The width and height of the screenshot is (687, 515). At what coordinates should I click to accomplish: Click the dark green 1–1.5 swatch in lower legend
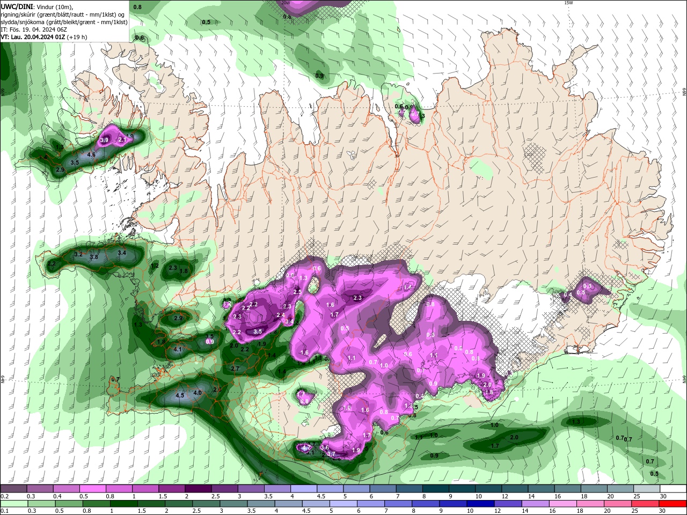(x=125, y=504)
